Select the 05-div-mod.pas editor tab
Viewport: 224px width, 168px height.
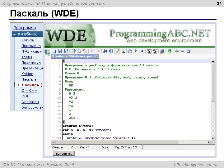pyautogui.click(x=72, y=56)
